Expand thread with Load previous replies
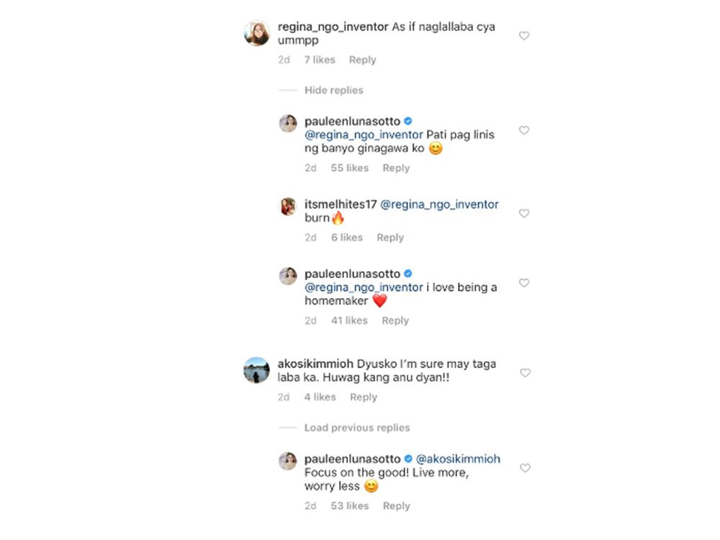The width and height of the screenshot is (720, 540). pos(357,428)
